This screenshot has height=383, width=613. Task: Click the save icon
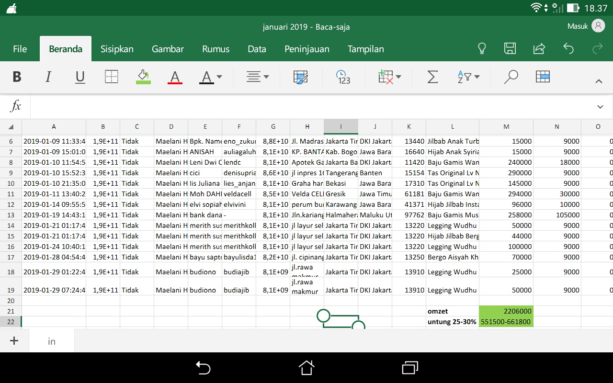[510, 48]
